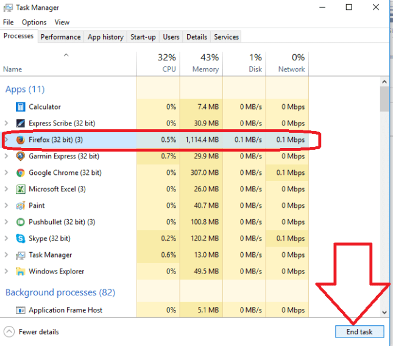Click the vertical scrollbar thumb

coord(384,99)
